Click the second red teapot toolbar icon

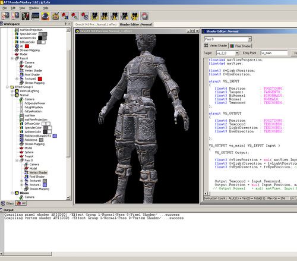tap(75, 16)
